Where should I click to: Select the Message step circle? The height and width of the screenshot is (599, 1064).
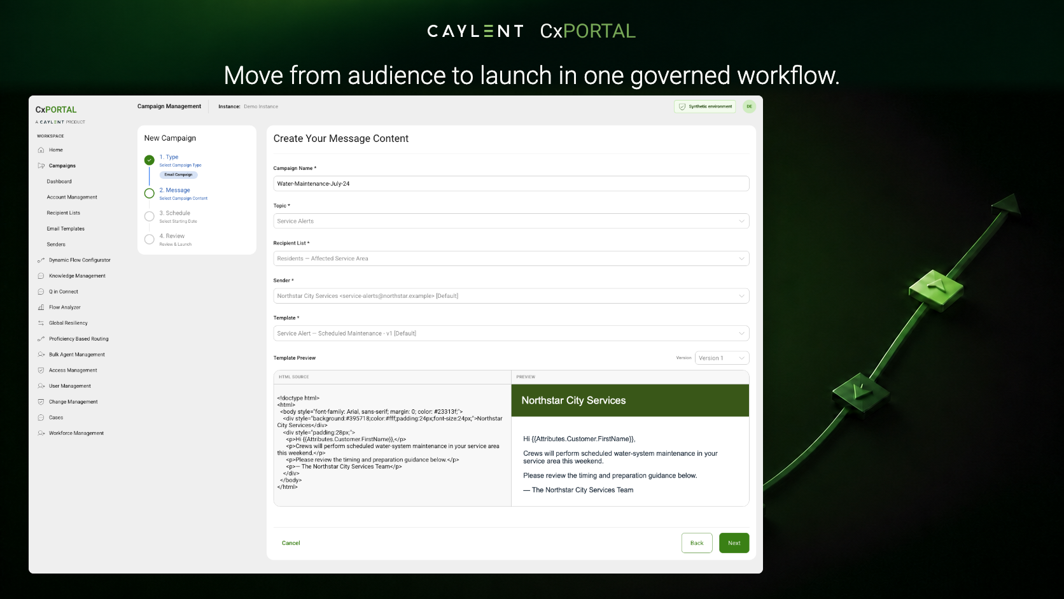click(149, 193)
